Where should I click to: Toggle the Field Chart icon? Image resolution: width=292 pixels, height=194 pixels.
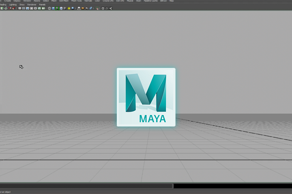pos(35,8)
